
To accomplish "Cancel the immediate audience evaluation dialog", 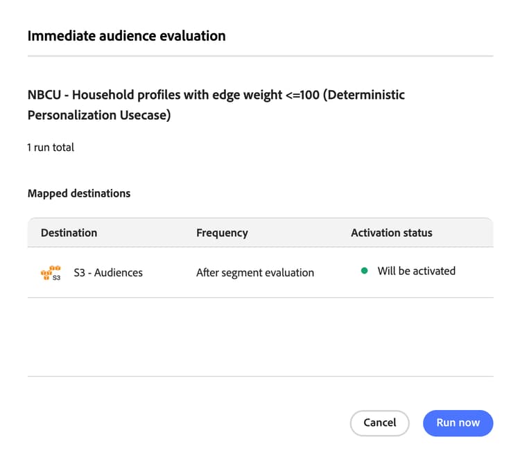I will coord(379,423).
